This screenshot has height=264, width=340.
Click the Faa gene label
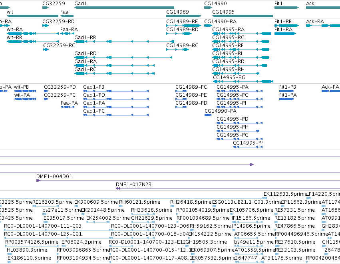click(64, 12)
